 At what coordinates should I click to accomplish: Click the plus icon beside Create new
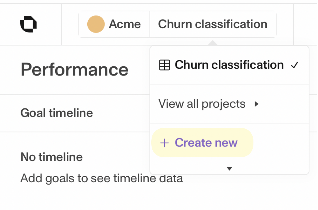[164, 143]
